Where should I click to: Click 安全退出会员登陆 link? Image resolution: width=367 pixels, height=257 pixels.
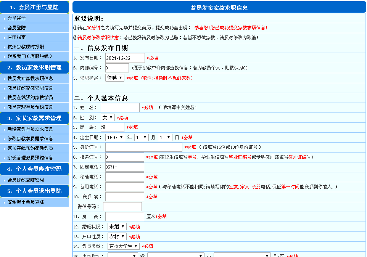pyautogui.click(x=26, y=202)
